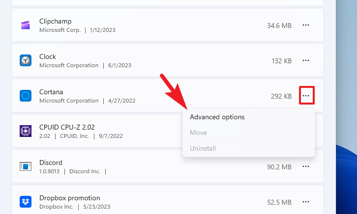Click the Move menu entry
Viewport: 357px width, 214px height.
[198, 133]
